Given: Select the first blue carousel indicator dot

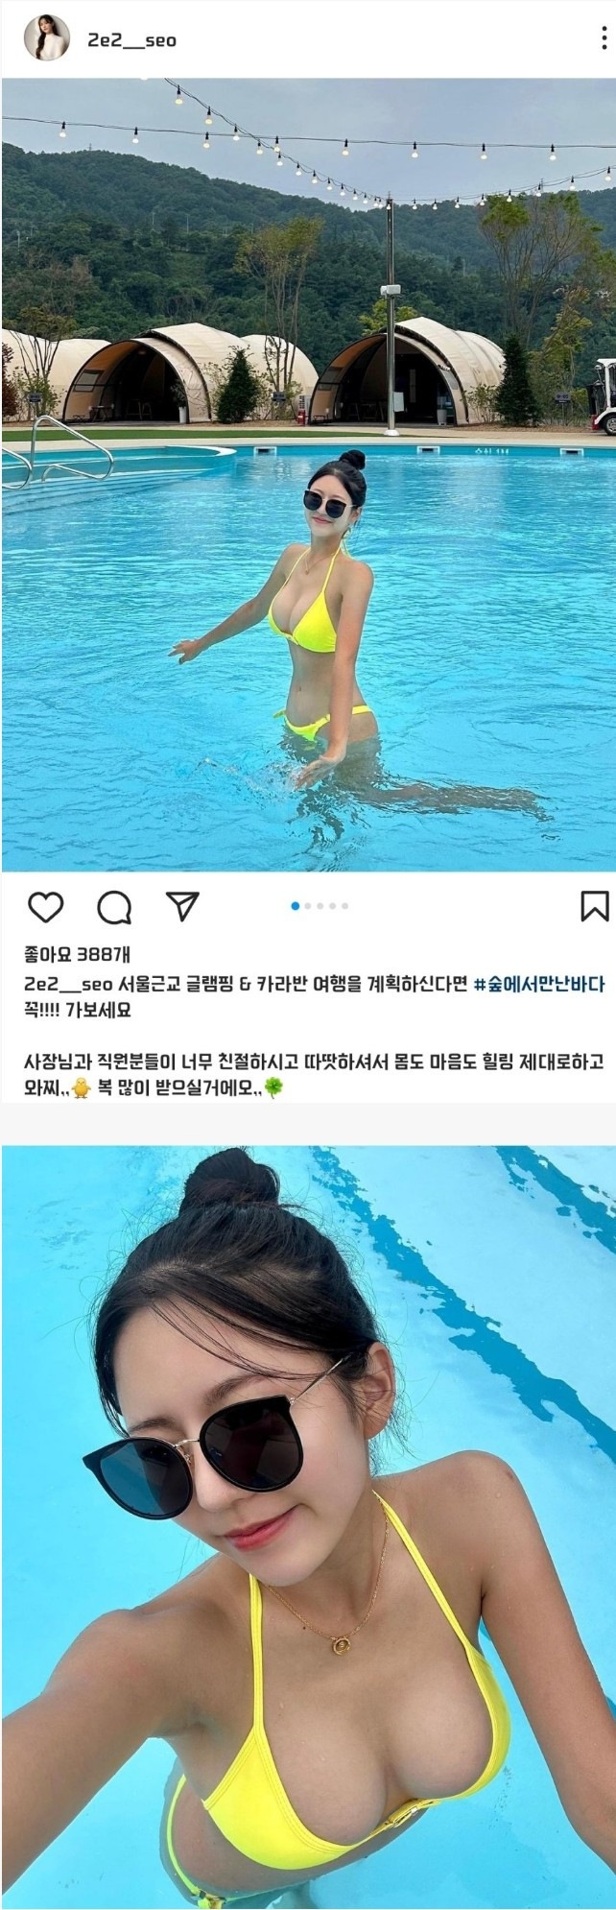Looking at the screenshot, I should (295, 905).
